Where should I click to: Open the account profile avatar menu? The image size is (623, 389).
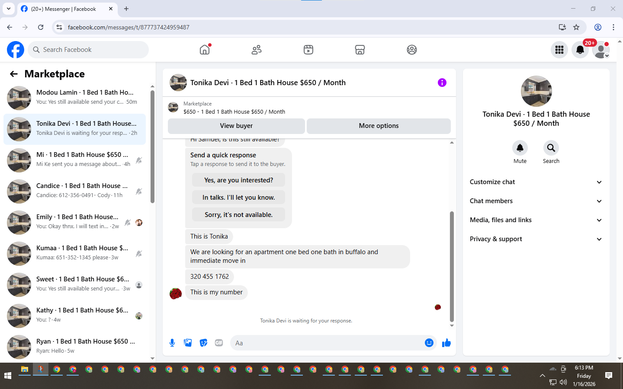click(601, 50)
